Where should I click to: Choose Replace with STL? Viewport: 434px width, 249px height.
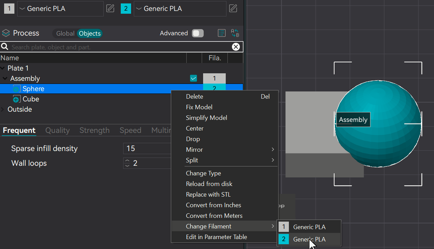coord(225,195)
